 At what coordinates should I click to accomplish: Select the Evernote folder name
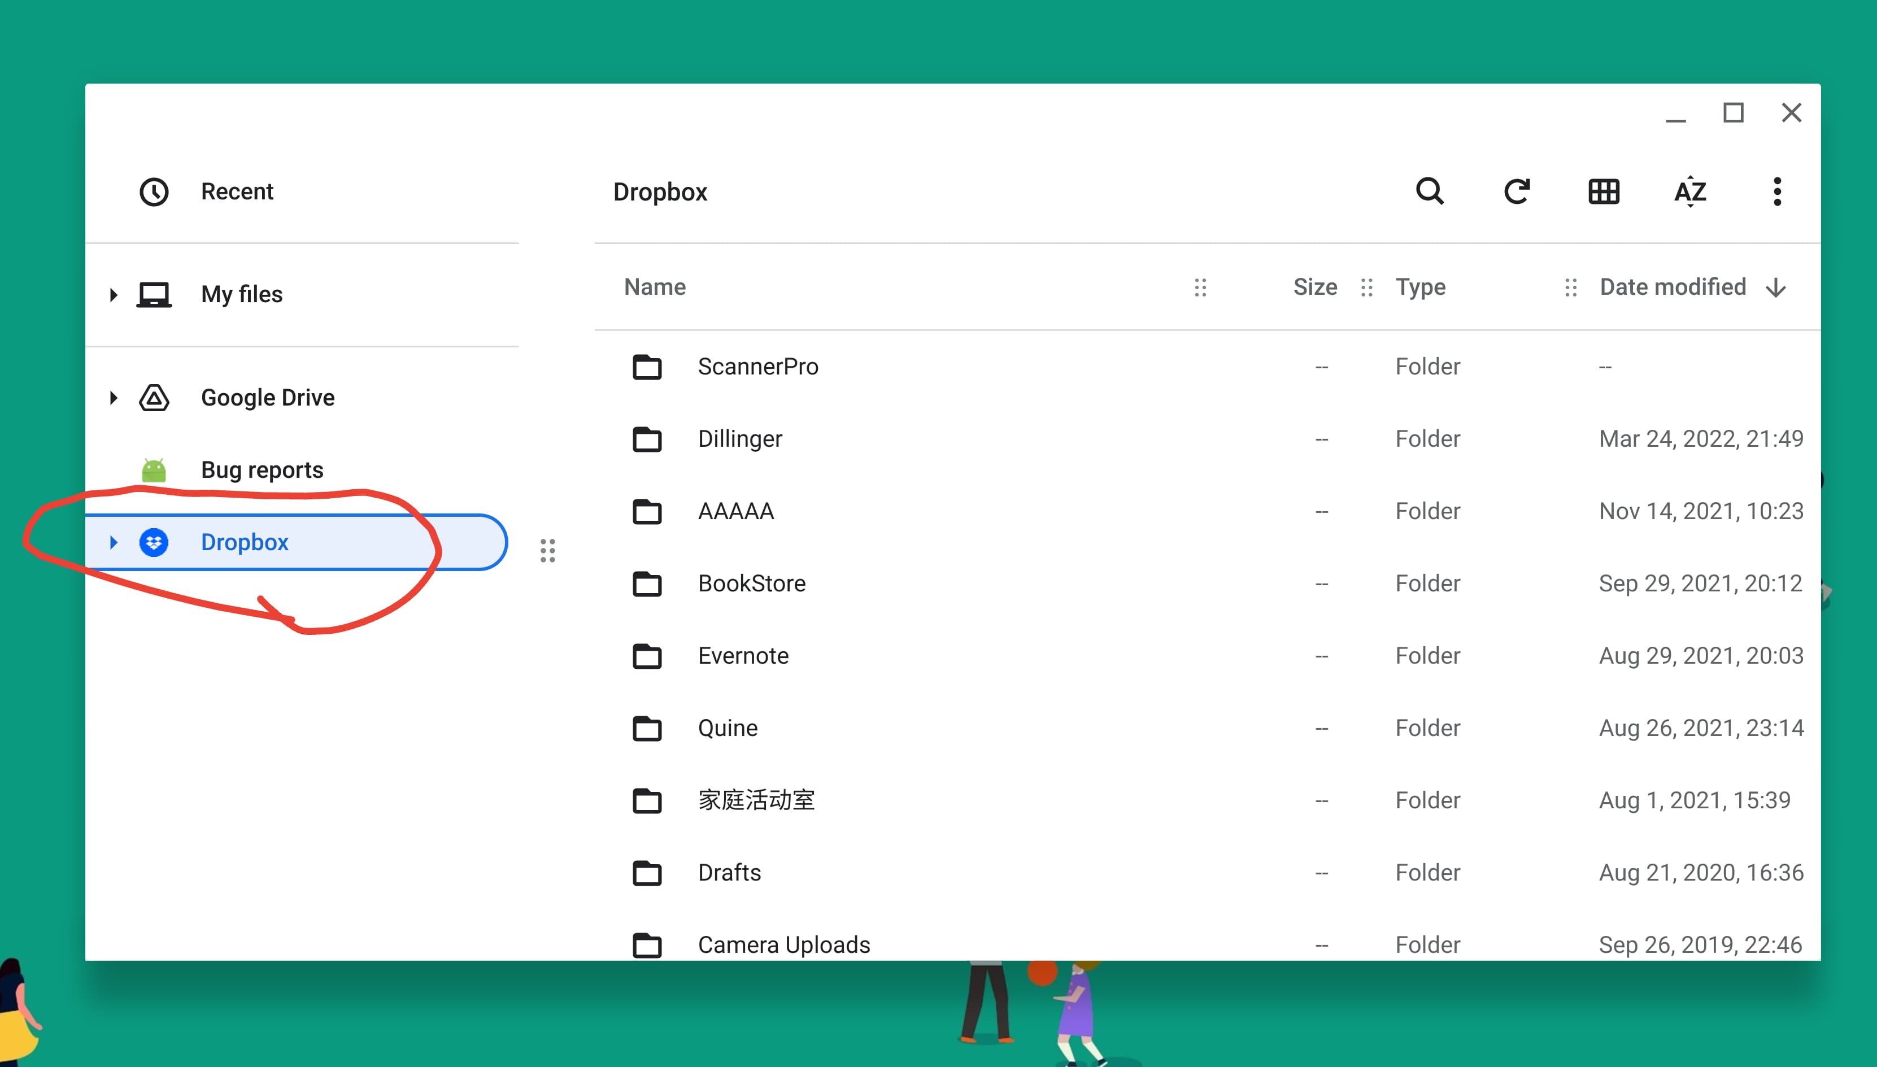[743, 656]
